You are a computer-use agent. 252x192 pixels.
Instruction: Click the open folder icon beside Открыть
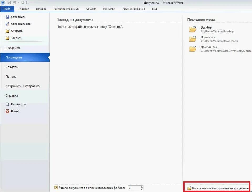coord(7,31)
